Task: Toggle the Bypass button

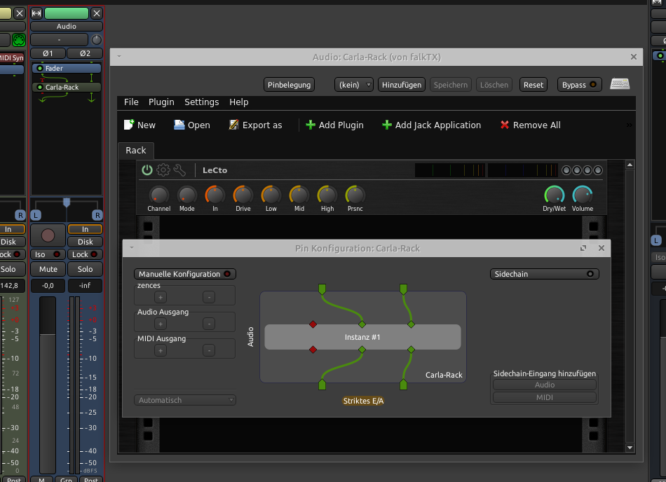Action: click(579, 85)
